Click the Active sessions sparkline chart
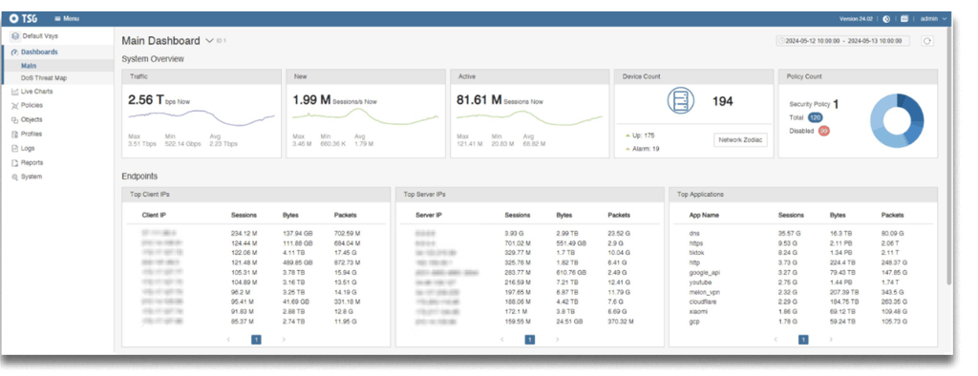This screenshot has width=978, height=376. pos(529,116)
